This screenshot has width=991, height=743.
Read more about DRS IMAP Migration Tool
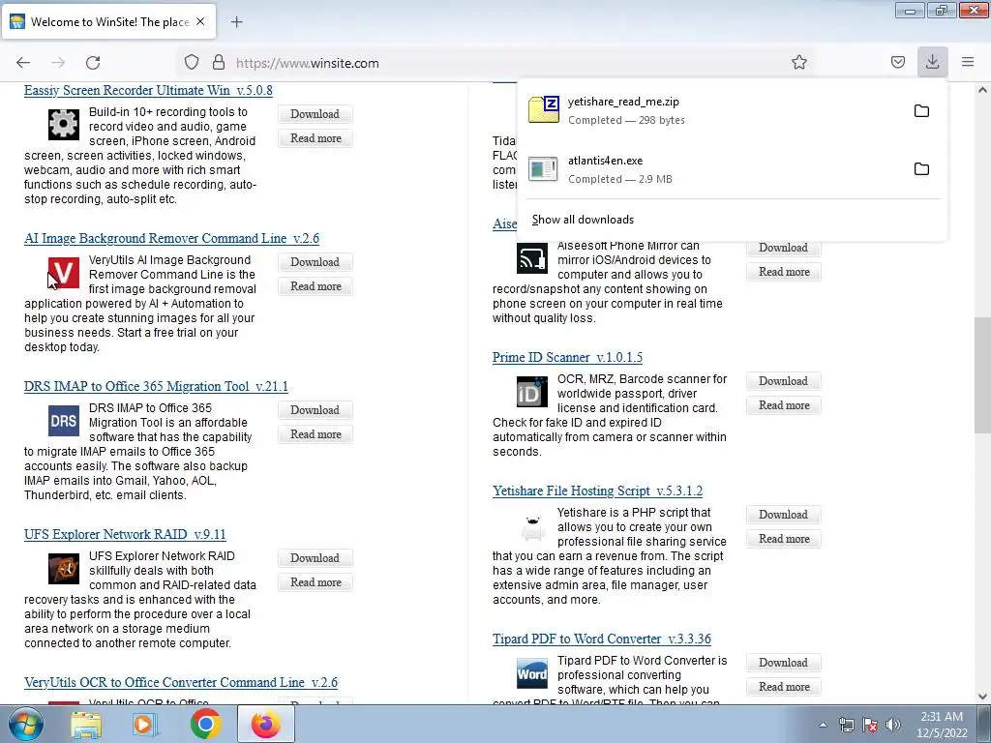coord(315,434)
